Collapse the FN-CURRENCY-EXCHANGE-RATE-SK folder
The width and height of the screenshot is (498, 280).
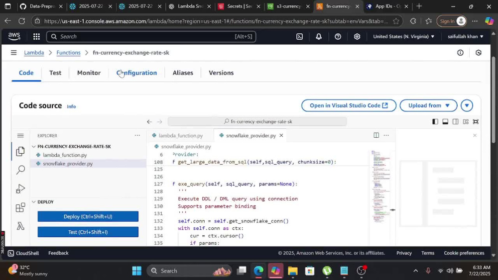pos(34,147)
